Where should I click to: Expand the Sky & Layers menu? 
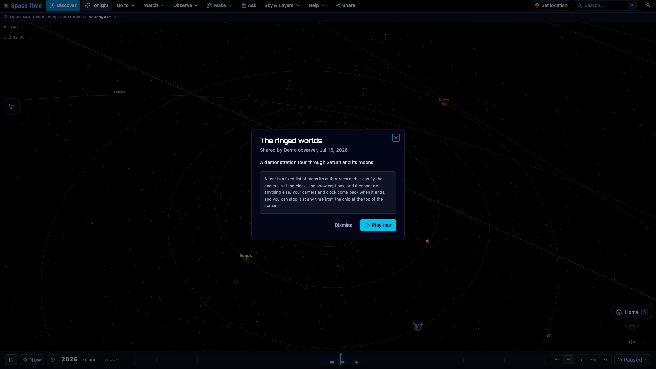coord(282,5)
